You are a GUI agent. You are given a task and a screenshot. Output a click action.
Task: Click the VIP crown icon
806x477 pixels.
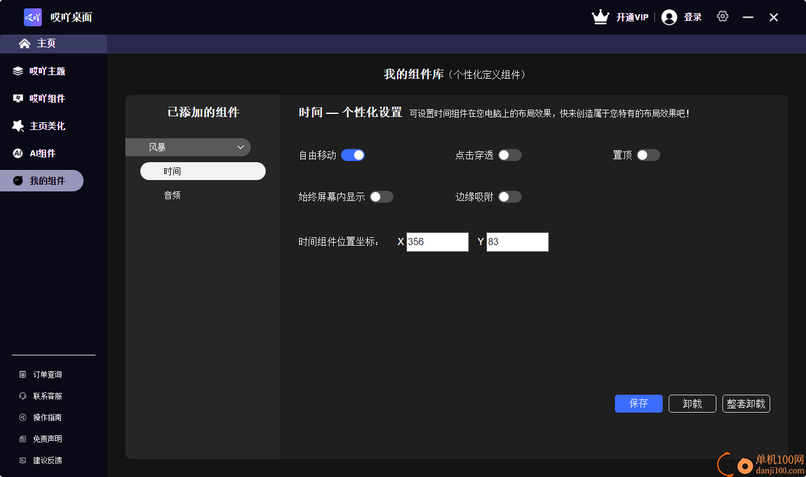click(x=600, y=17)
